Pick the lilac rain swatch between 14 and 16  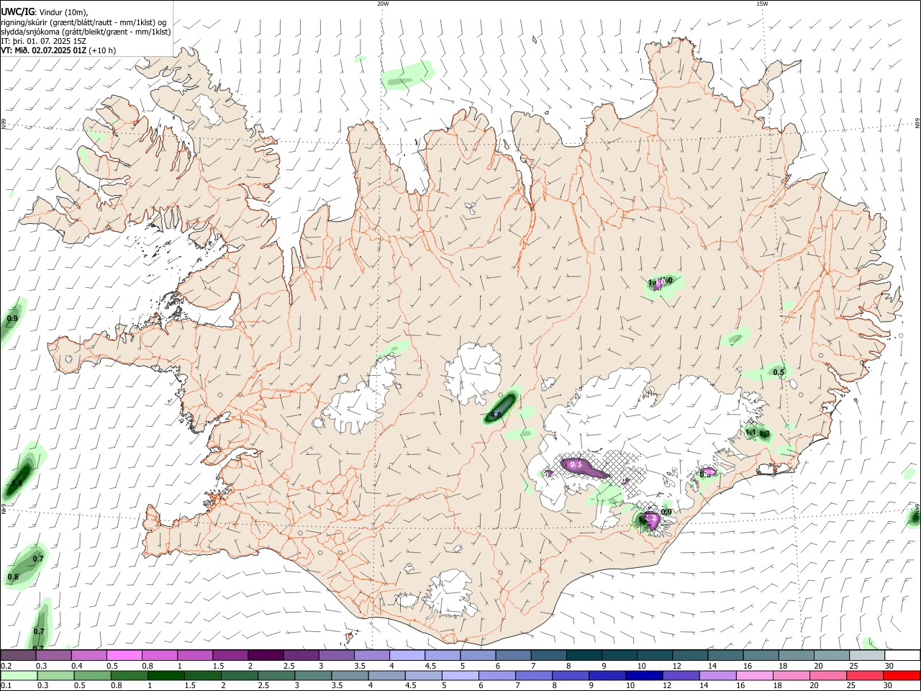[717, 675]
